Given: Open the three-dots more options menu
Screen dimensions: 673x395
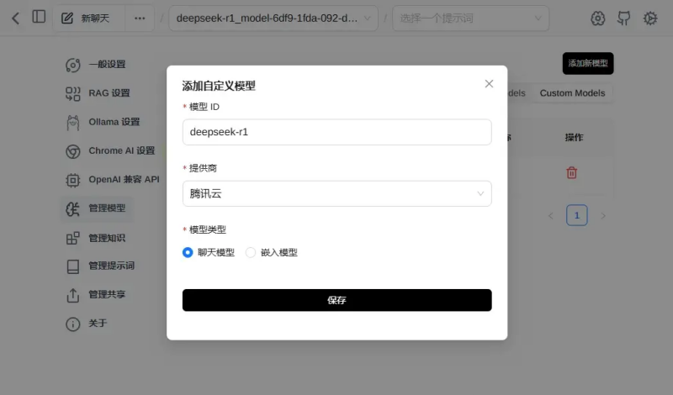Looking at the screenshot, I should pyautogui.click(x=140, y=18).
